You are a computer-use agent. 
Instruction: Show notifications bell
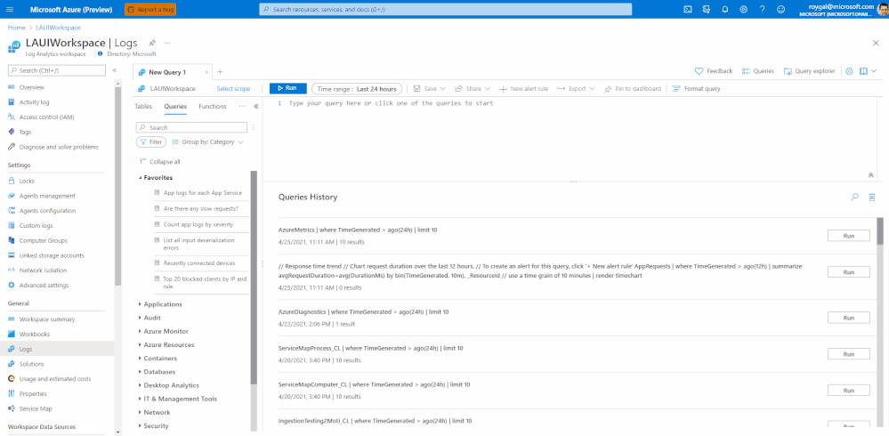(x=724, y=9)
